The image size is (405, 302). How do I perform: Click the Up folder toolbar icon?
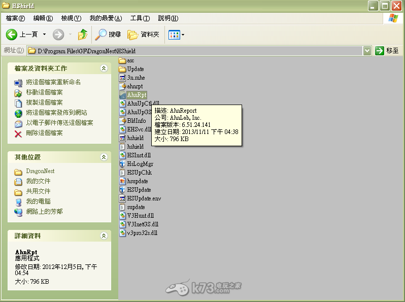[82, 35]
